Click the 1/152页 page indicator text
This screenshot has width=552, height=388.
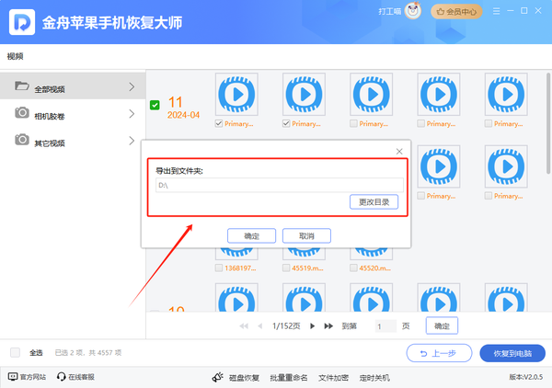(286, 326)
